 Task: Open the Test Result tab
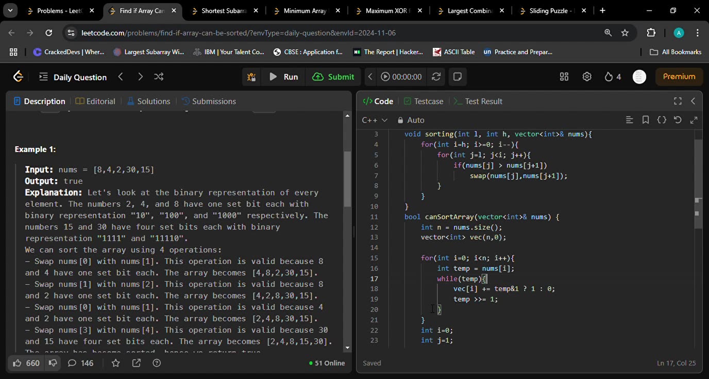tap(478, 101)
